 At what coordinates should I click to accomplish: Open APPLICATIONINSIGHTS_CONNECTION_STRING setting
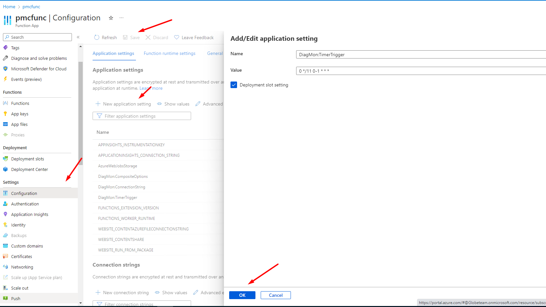139,155
